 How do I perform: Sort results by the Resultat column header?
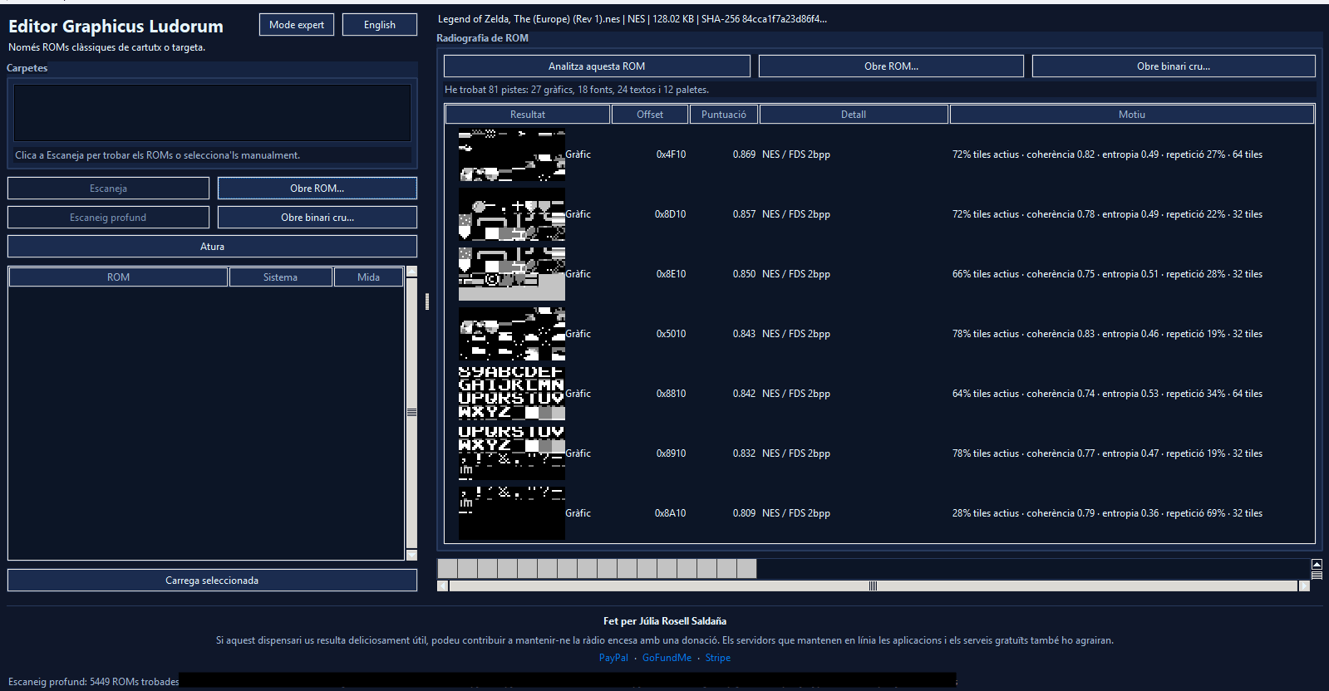pos(528,115)
